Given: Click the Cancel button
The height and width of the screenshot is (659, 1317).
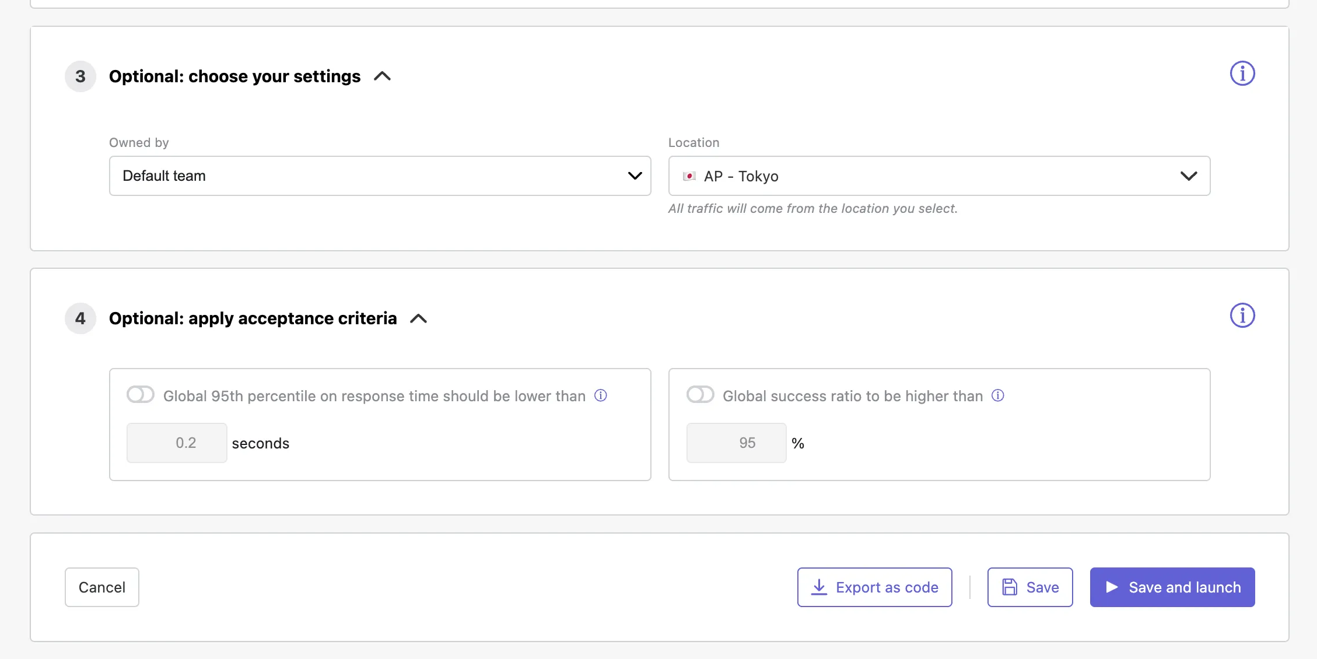Looking at the screenshot, I should (101, 587).
